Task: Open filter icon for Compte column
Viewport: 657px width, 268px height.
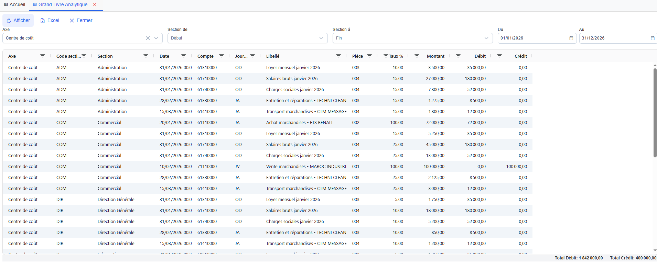Action: coord(222,56)
